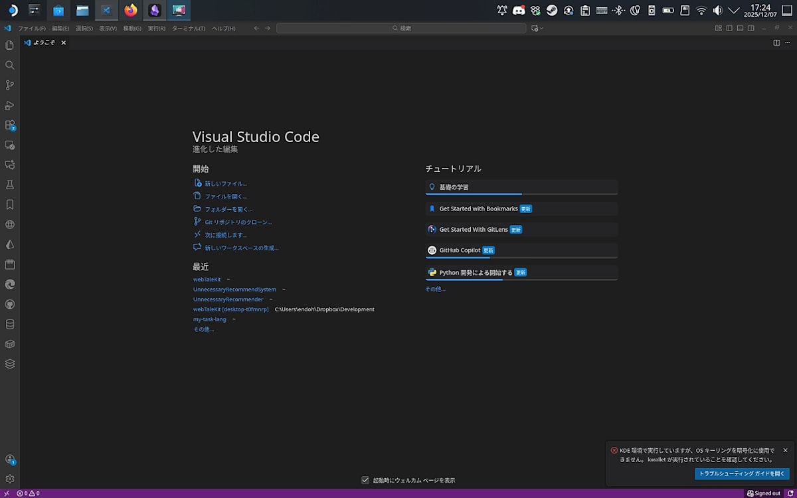Click the customize layout icon in title bar
The image size is (797, 498).
718,28
